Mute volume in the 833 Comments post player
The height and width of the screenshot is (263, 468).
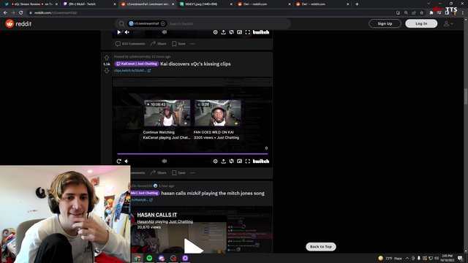tap(127, 32)
